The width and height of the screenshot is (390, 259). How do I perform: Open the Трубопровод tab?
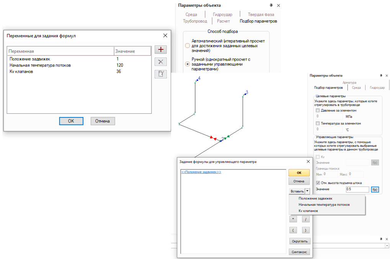[x=195, y=21]
